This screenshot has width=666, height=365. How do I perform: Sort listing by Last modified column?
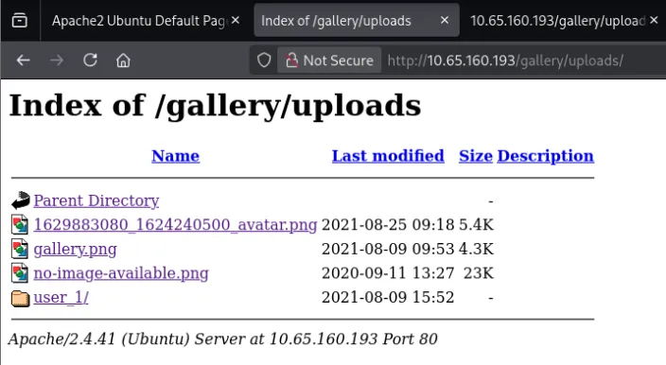[x=388, y=156]
